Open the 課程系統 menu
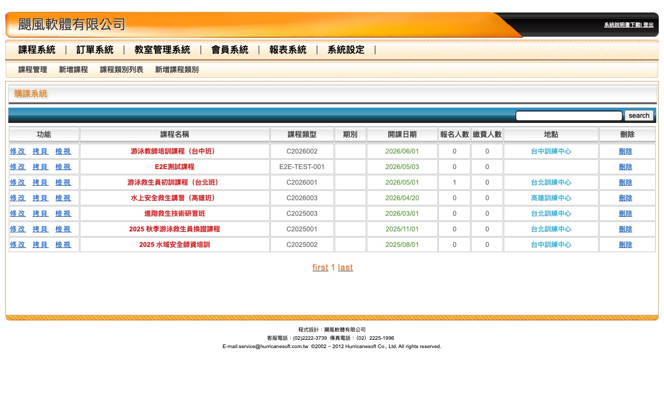Image resolution: width=664 pixels, height=415 pixels. (x=37, y=50)
